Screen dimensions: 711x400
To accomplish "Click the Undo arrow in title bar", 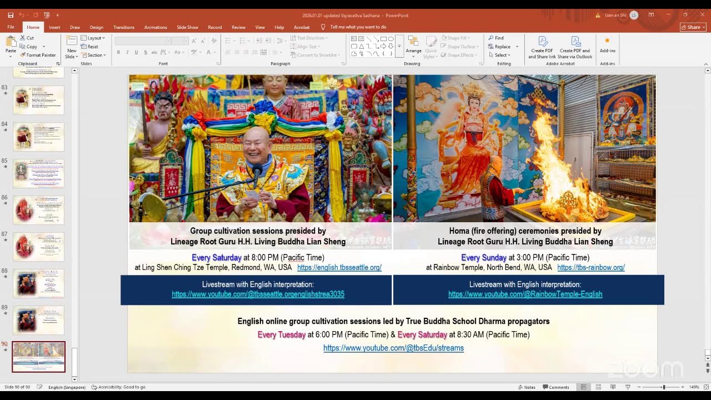I will point(21,15).
